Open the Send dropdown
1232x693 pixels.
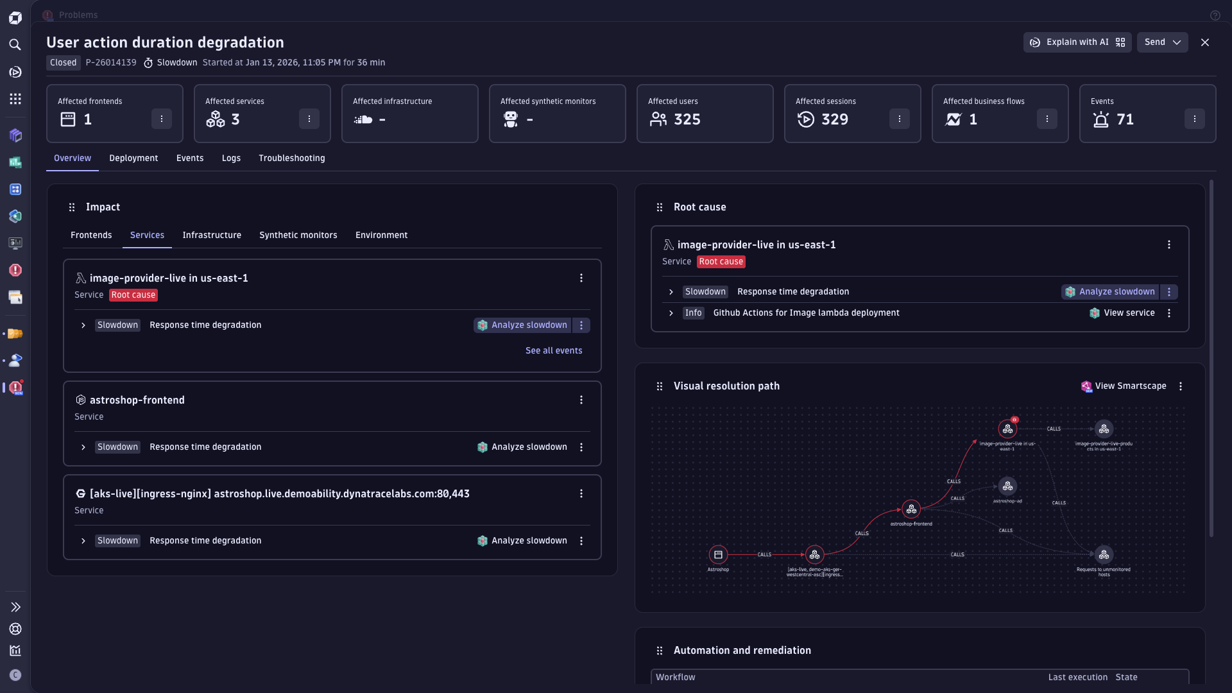1162,42
